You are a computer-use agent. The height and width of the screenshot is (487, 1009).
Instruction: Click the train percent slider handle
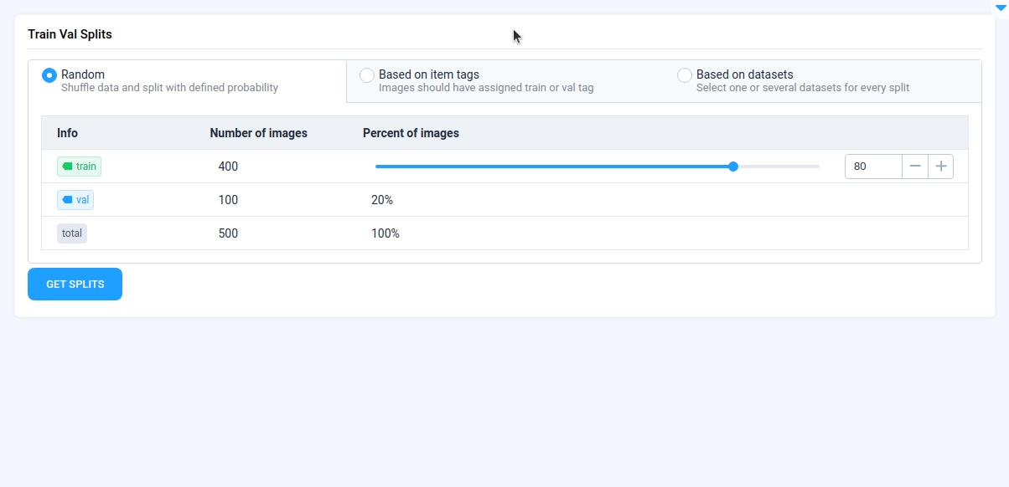tap(733, 167)
